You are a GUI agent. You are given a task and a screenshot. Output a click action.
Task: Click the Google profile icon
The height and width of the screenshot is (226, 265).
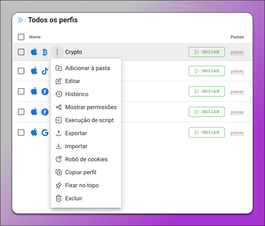pyautogui.click(x=45, y=132)
